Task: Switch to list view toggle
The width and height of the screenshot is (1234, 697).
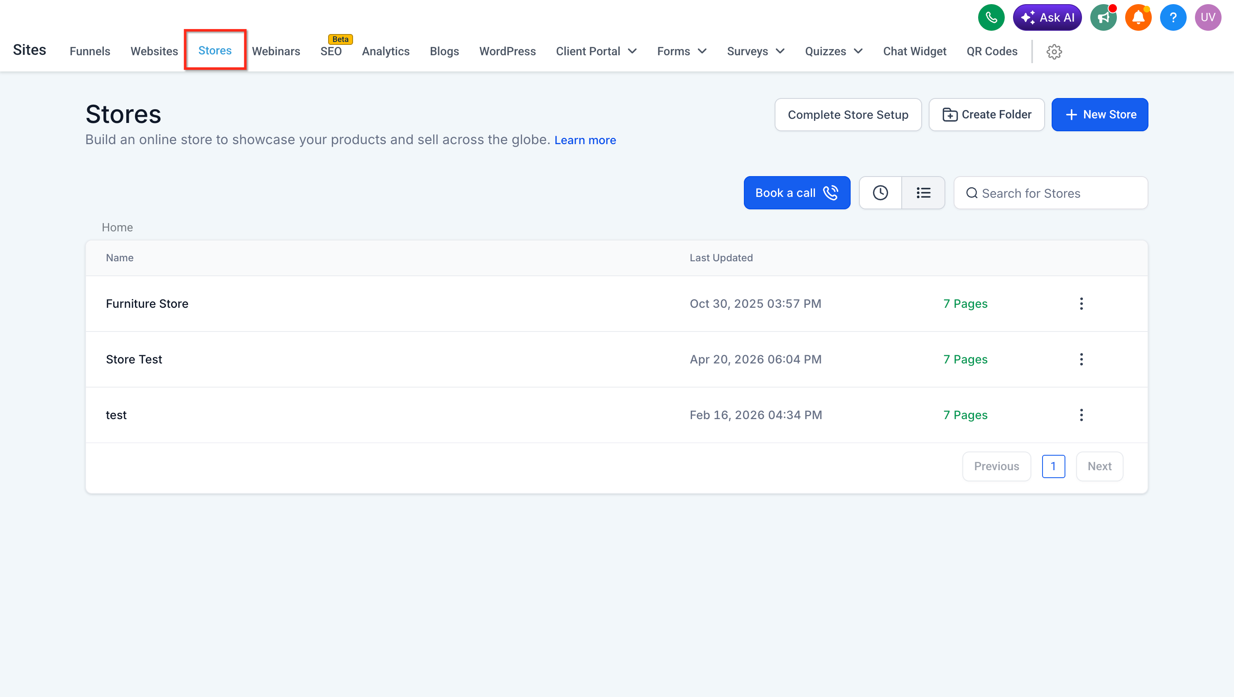Action: (924, 193)
